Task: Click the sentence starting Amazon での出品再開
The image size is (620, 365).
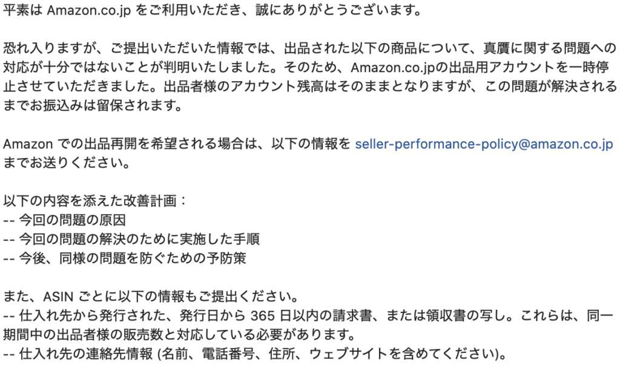Action: (x=176, y=144)
